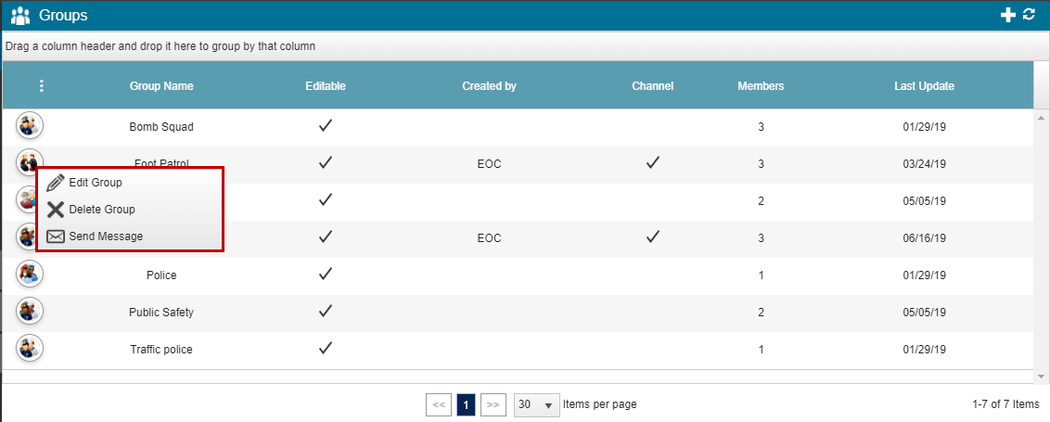
Task: Click the Bomb Squad group name
Action: 161,126
